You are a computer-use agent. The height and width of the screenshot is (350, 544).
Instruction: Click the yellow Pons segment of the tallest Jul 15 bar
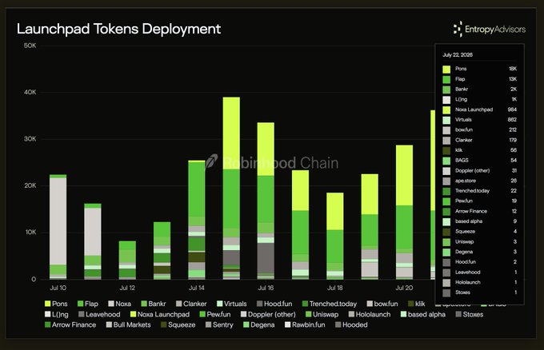click(x=231, y=133)
